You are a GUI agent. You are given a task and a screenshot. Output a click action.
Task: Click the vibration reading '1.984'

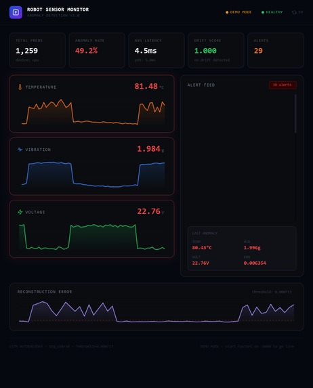148,149
